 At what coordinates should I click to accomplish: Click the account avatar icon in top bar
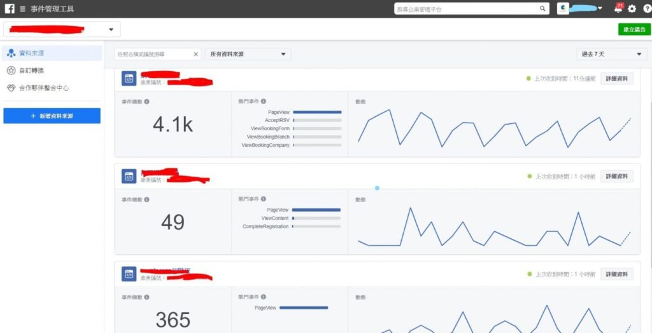(x=563, y=8)
